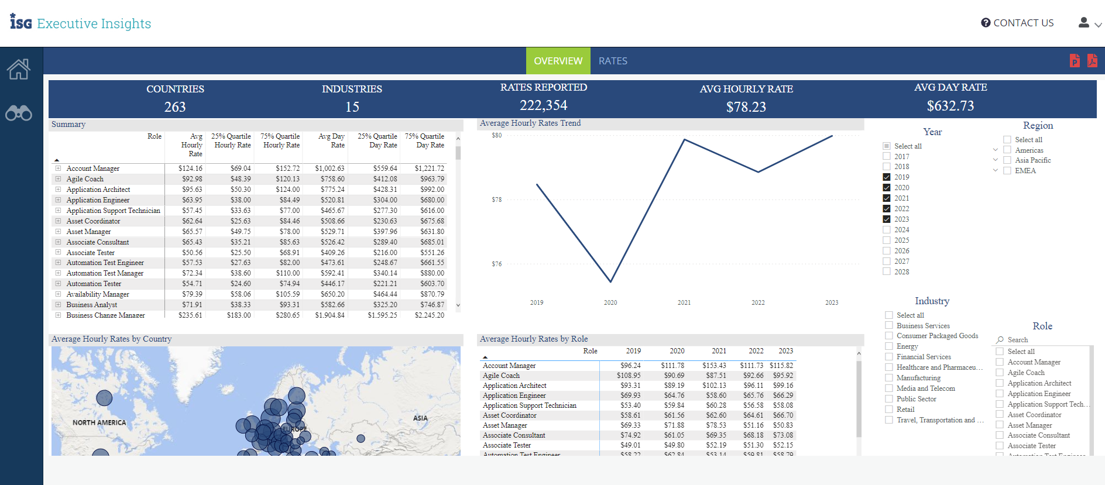Click the North America bubble on map
Image resolution: width=1105 pixels, height=485 pixels.
[104, 398]
